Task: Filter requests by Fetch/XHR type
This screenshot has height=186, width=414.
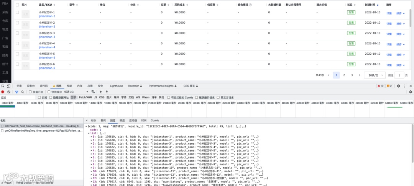Action: pyautogui.click(x=85, y=98)
